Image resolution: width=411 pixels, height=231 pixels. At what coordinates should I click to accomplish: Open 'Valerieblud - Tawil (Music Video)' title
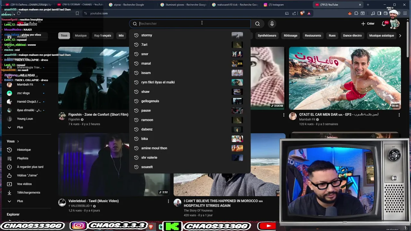click(x=93, y=201)
